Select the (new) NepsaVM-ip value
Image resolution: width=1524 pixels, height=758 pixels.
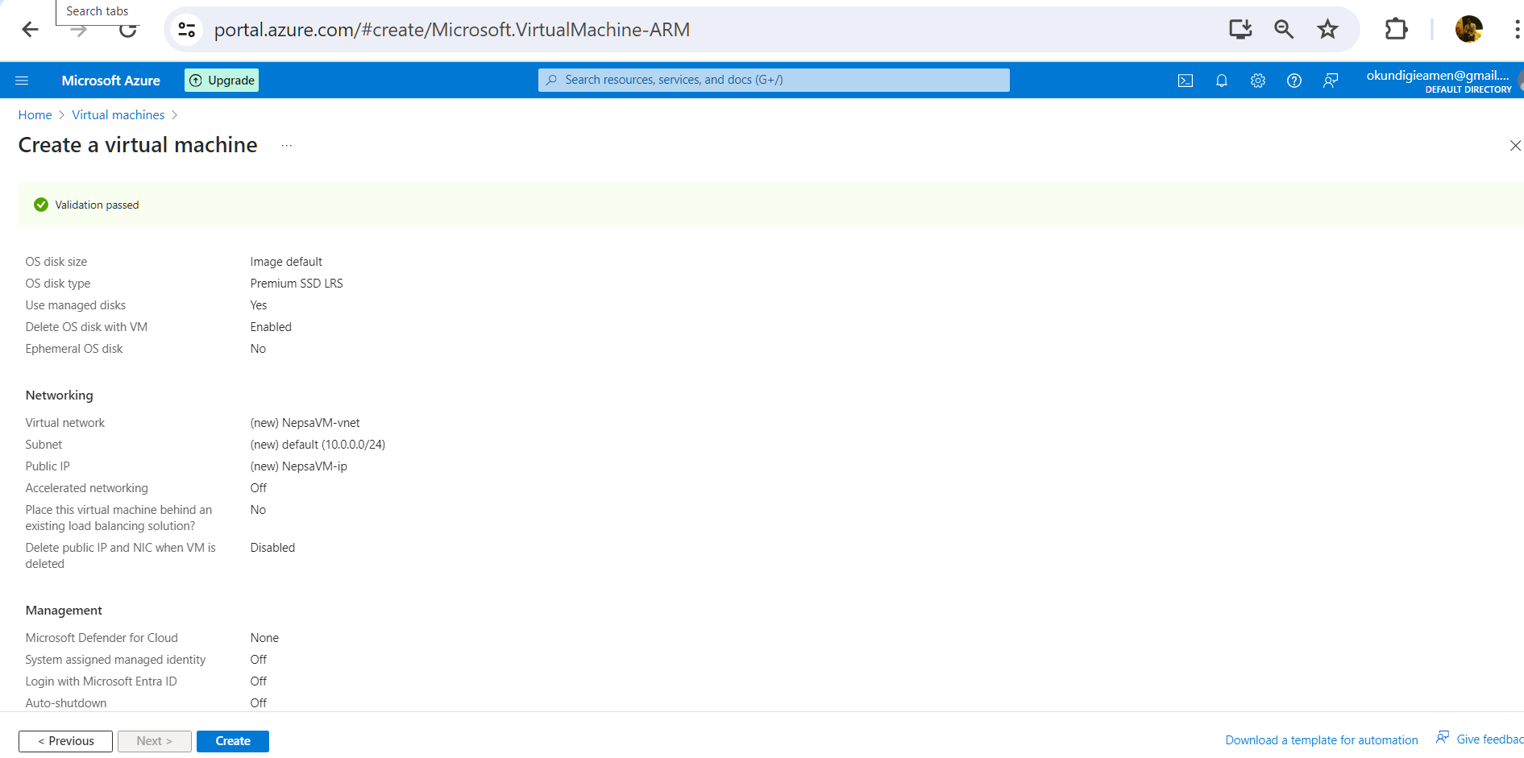pos(299,466)
